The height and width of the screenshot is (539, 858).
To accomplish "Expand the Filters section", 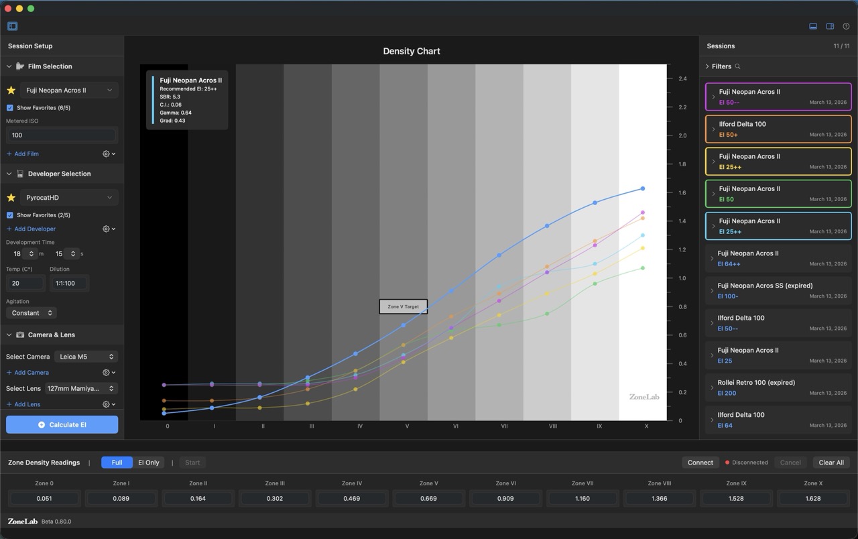I will click(x=707, y=66).
